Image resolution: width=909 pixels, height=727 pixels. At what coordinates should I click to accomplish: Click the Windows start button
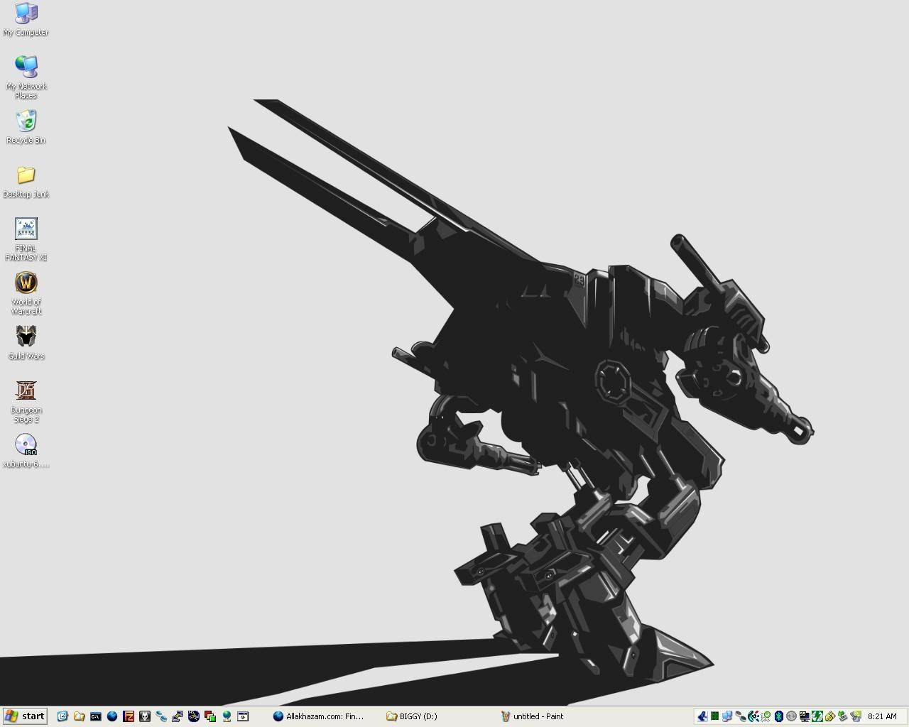coord(24,716)
